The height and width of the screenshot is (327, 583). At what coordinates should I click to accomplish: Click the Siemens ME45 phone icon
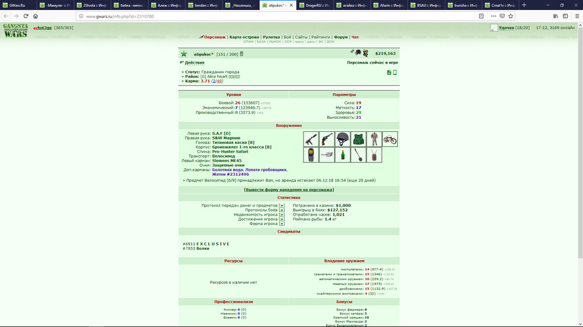311,155
